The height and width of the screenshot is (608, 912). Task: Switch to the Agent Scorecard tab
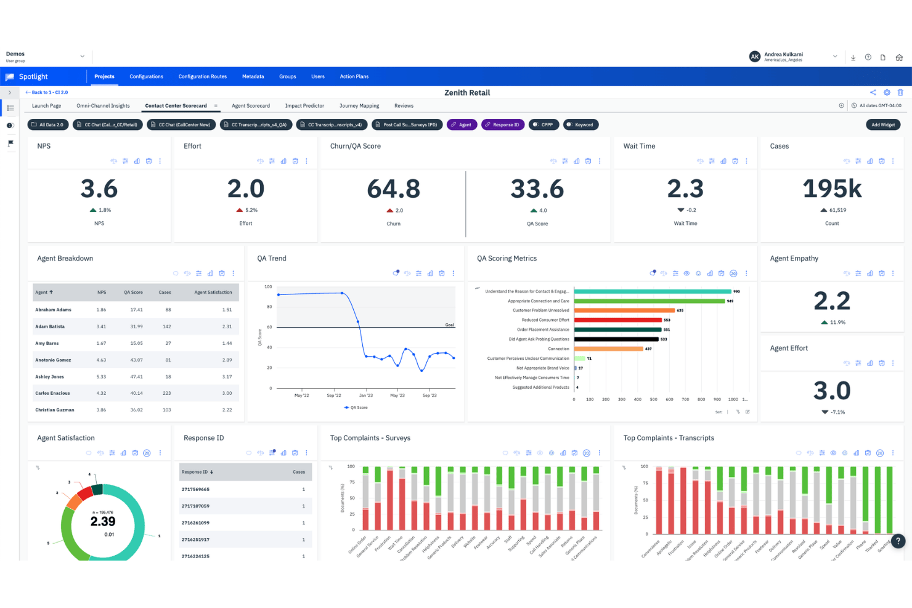[251, 106]
